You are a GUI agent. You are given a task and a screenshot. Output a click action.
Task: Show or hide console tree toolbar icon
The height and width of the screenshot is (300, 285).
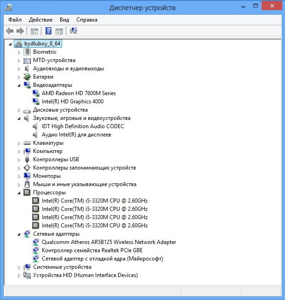(34, 31)
